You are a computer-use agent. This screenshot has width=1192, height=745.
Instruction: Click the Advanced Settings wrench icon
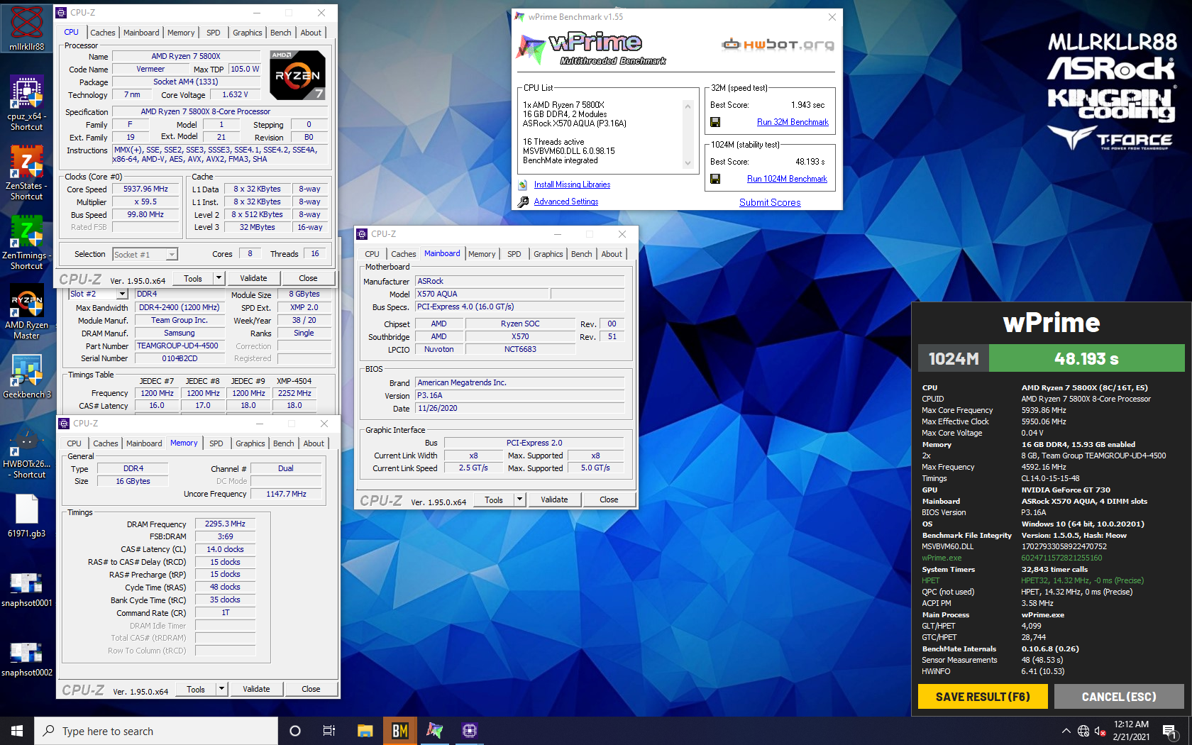click(x=523, y=202)
